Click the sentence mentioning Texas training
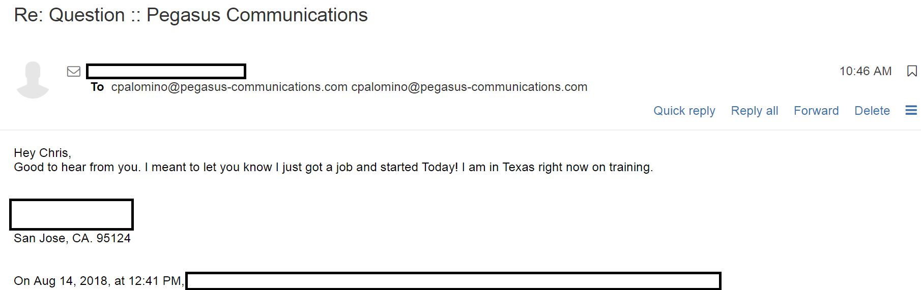The height and width of the screenshot is (290, 921). pos(333,167)
